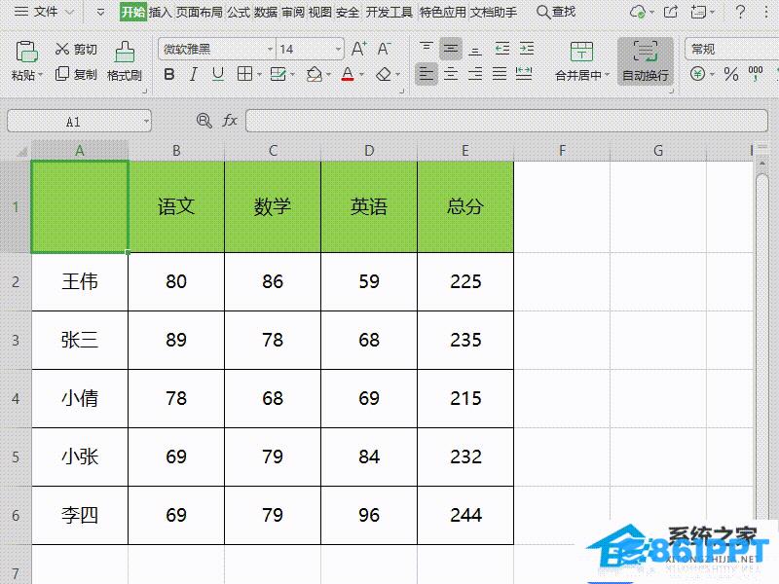Click Merge and Center (合并居中) icon

point(581,52)
